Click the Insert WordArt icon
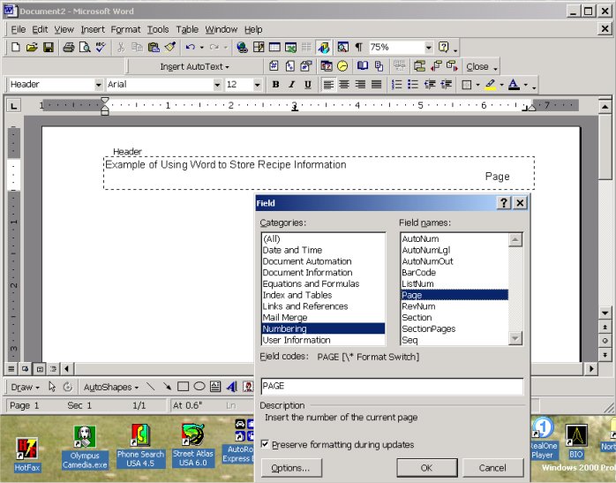The width and height of the screenshot is (616, 483). click(231, 387)
